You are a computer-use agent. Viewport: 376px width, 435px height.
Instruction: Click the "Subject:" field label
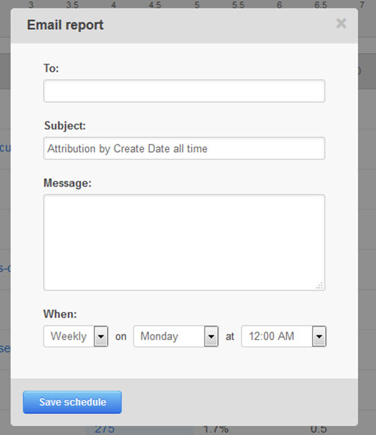pyautogui.click(x=65, y=126)
